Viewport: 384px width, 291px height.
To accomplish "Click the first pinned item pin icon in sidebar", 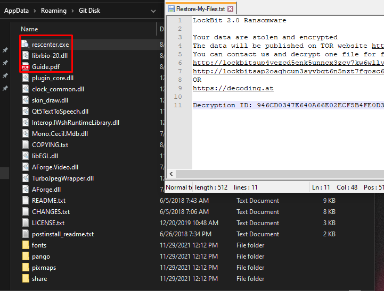I will point(5,50).
